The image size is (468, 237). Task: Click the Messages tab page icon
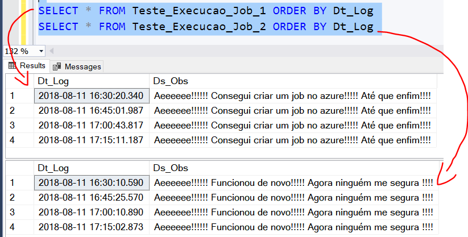tap(57, 66)
